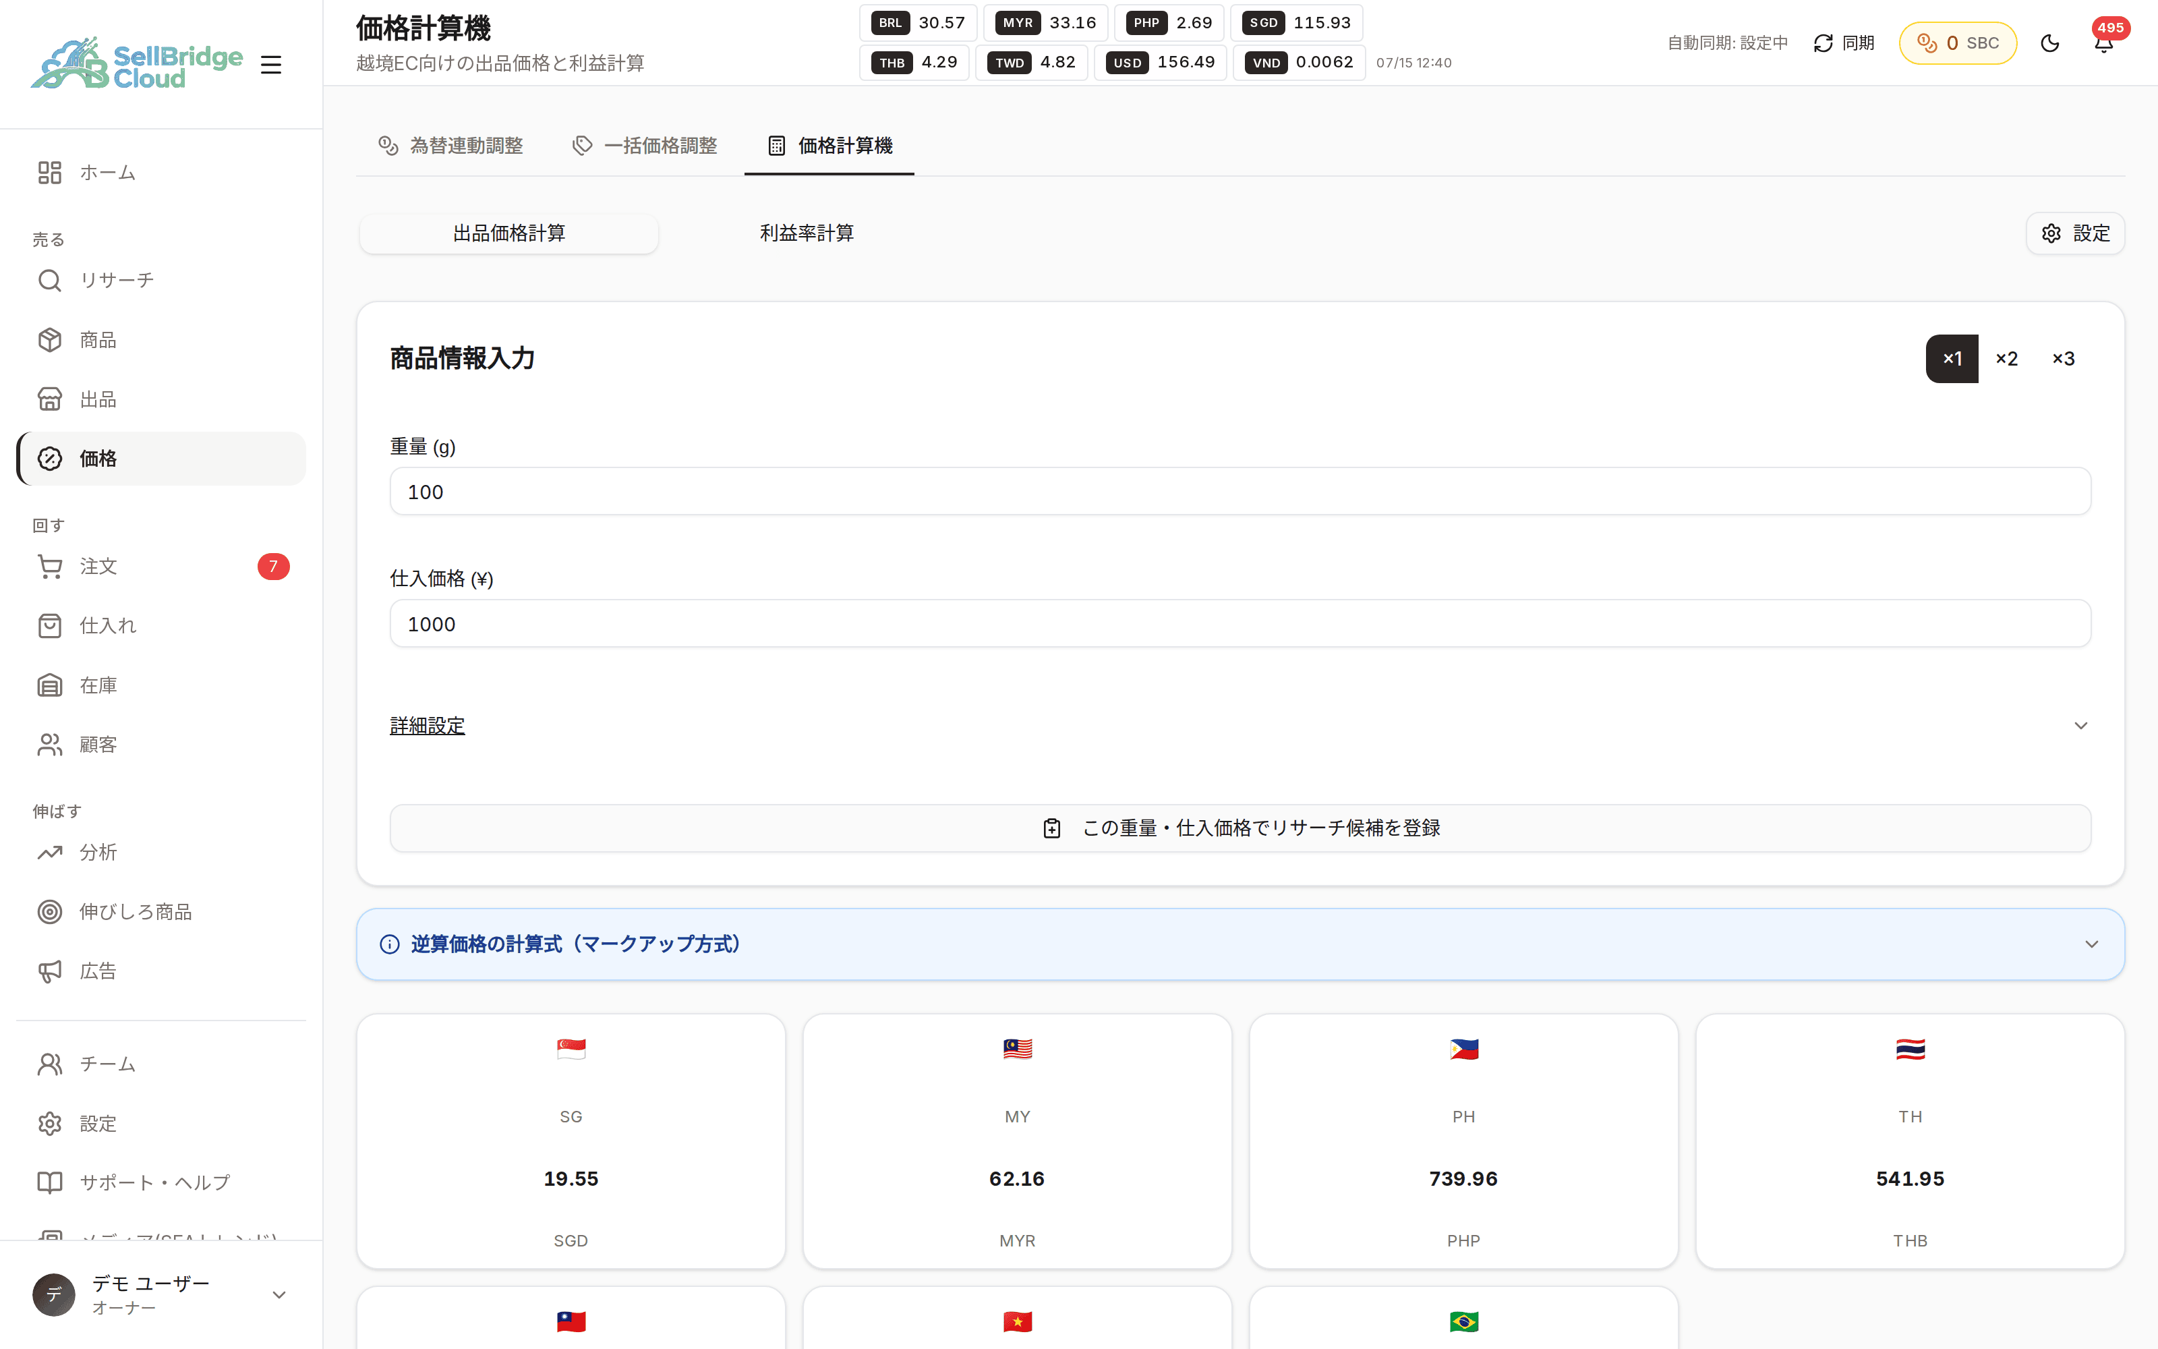The image size is (2158, 1349).
Task: Click the Taiwan flag card
Action: point(571,1319)
